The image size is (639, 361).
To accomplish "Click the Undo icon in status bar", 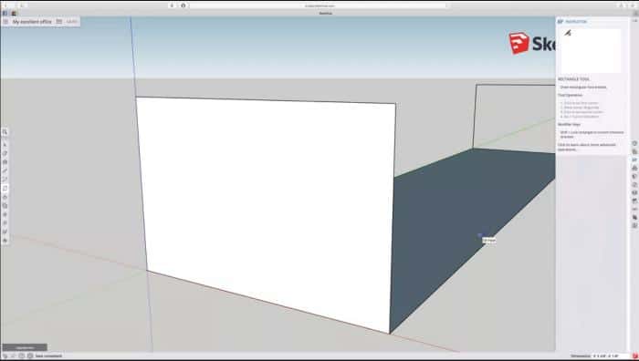I will click(5, 356).
